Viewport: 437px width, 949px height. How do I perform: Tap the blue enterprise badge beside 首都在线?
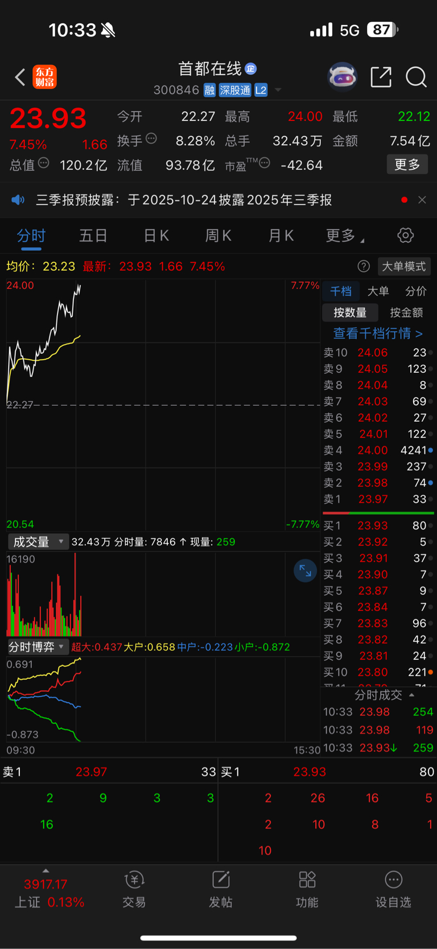pyautogui.click(x=250, y=69)
